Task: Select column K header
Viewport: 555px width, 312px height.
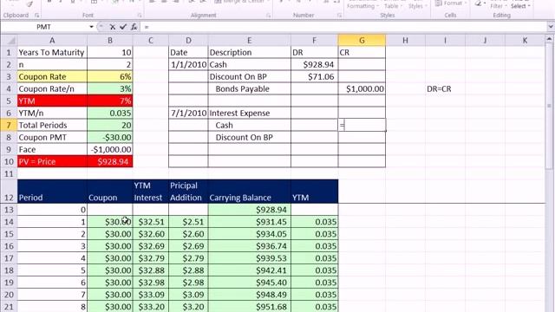Action: pyautogui.click(x=525, y=41)
